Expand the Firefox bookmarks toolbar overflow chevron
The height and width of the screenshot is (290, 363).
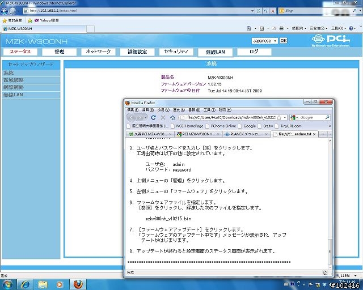pos(330,126)
